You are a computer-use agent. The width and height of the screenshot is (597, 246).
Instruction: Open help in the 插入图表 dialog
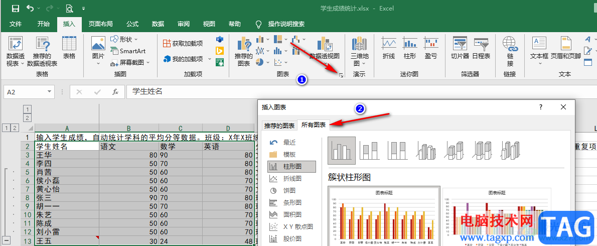(541, 107)
